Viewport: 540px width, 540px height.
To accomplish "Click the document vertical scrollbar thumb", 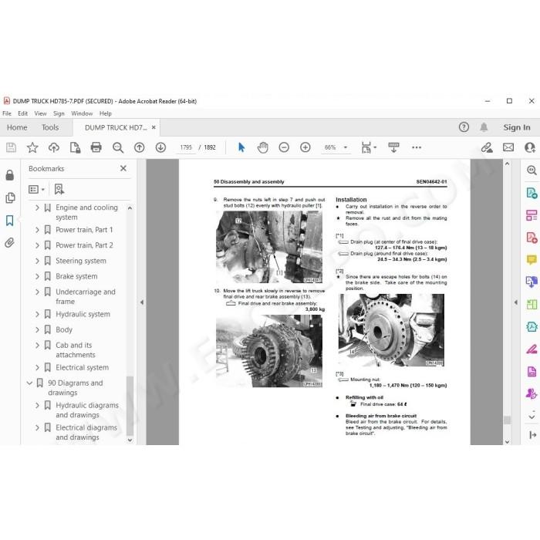I will [x=507, y=420].
